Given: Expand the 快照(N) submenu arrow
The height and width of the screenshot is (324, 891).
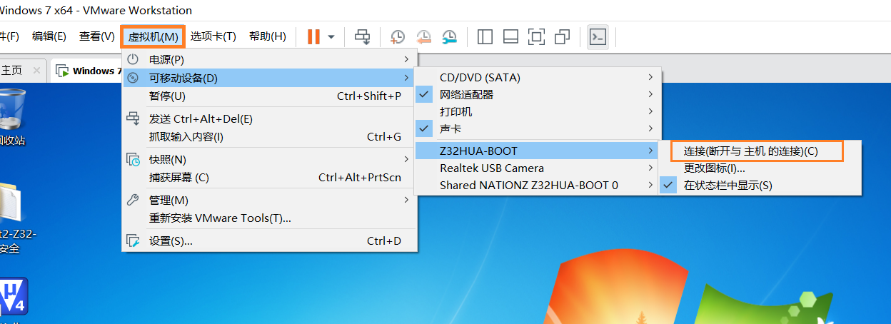Looking at the screenshot, I should click(x=406, y=160).
